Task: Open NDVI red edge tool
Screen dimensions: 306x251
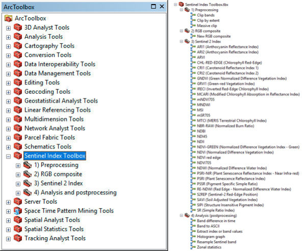Action: pyautogui.click(x=209, y=157)
